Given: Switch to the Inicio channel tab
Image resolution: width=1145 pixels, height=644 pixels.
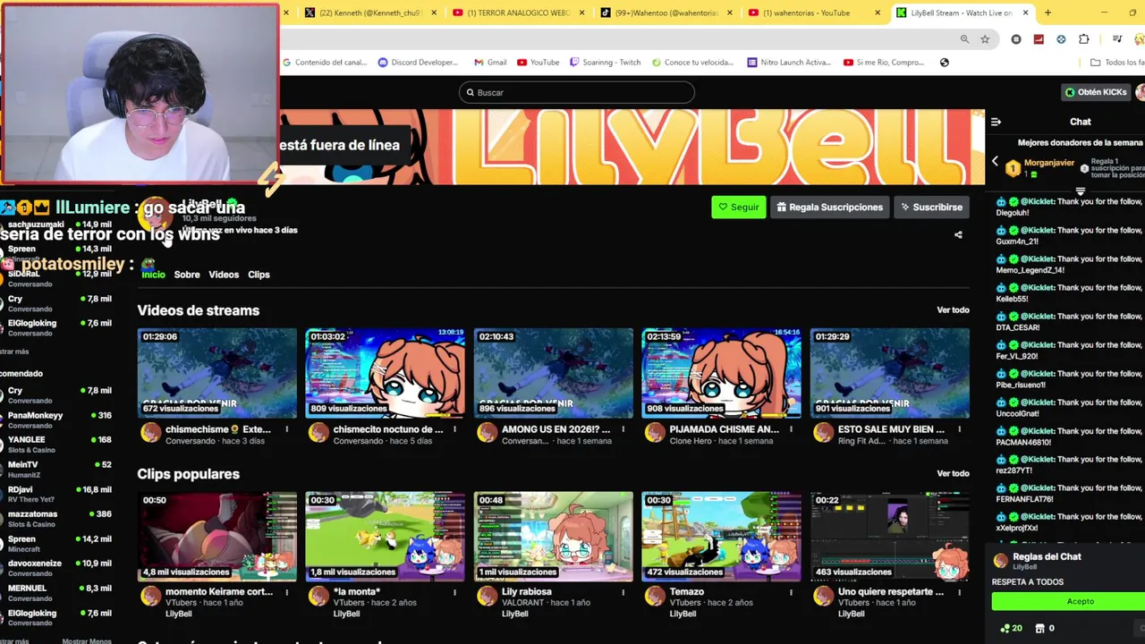Looking at the screenshot, I should (153, 275).
